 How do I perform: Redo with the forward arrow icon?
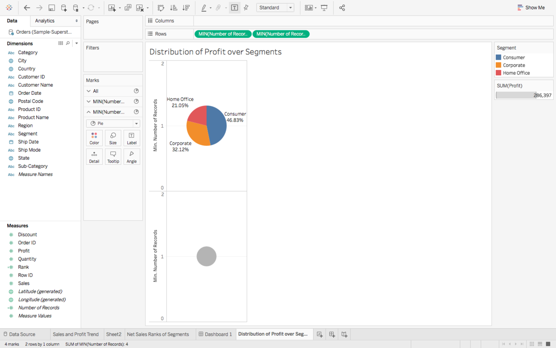[39, 8]
